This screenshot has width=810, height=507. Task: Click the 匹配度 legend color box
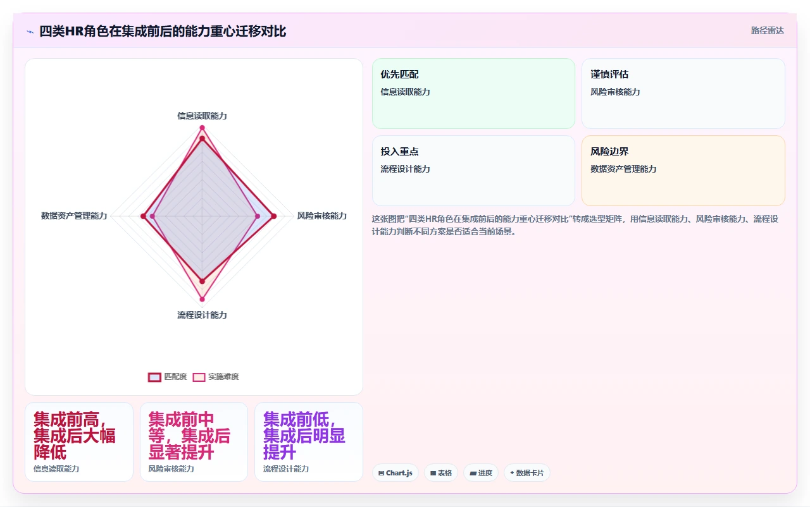155,377
